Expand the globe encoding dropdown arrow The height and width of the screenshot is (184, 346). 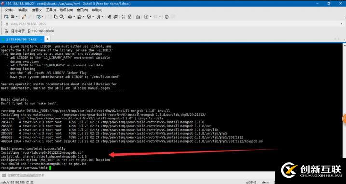93,17
